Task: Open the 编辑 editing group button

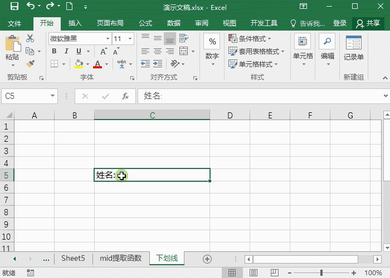Action: tap(328, 51)
